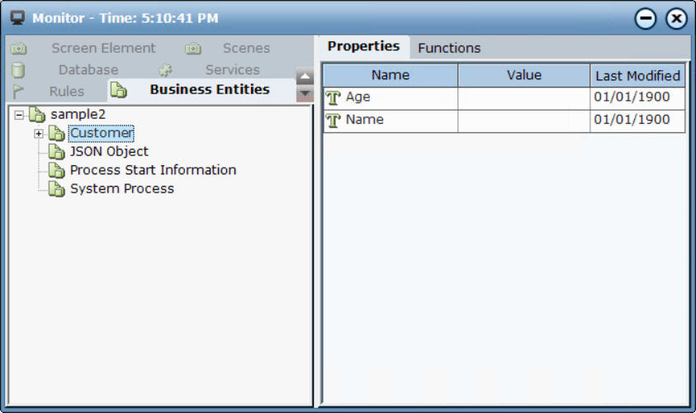
Task: Switch to the Functions tab
Action: coord(449,48)
